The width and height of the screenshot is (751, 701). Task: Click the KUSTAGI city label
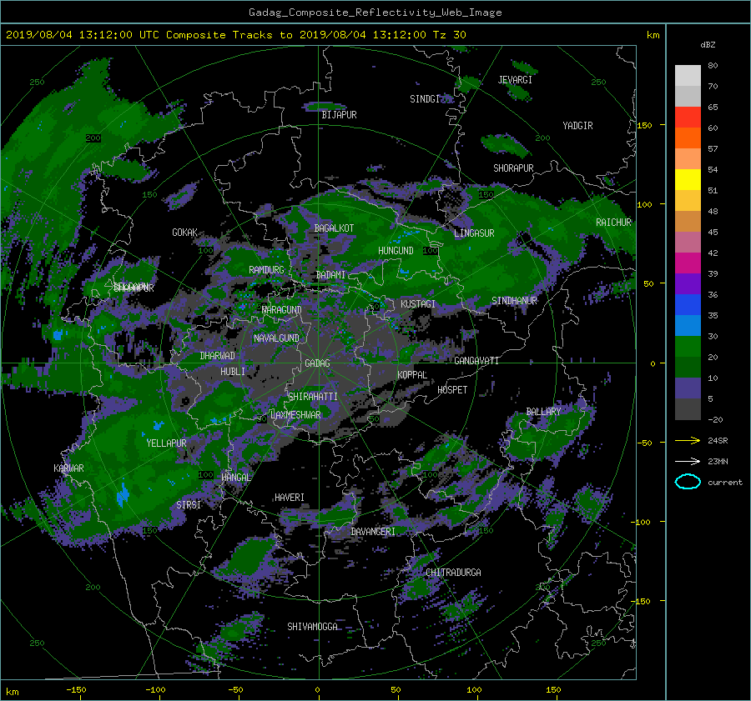pyautogui.click(x=418, y=304)
